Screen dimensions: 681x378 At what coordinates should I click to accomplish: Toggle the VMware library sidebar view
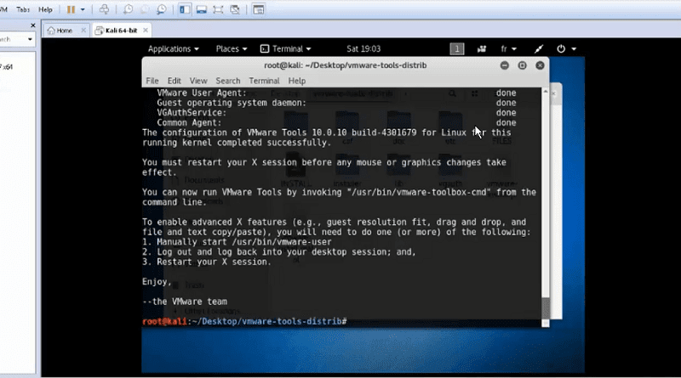pos(185,9)
